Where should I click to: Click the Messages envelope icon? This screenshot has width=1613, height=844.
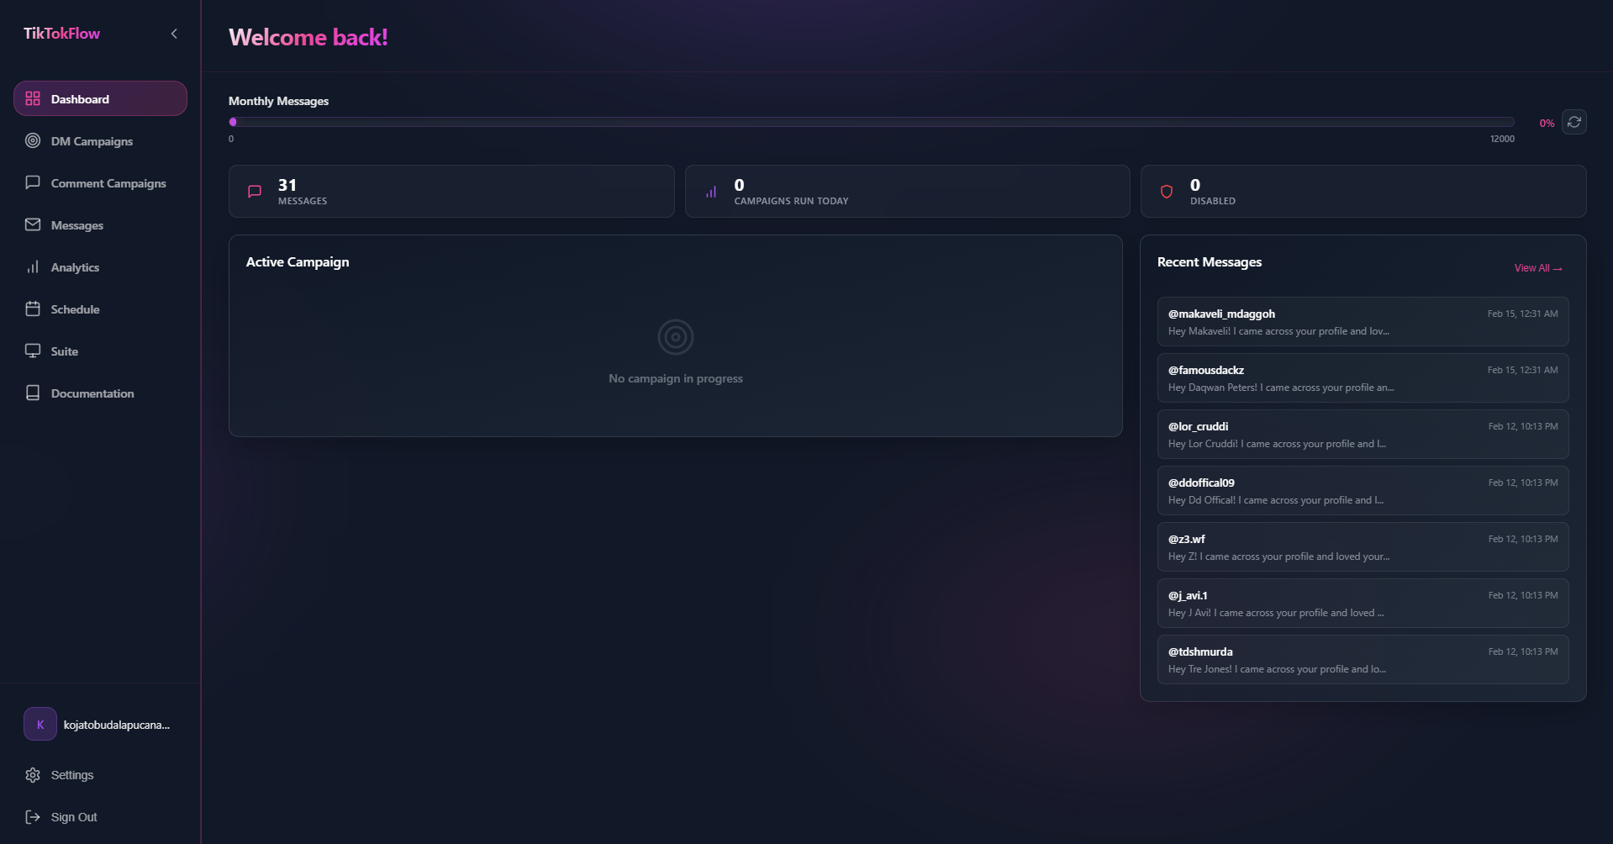(x=33, y=224)
